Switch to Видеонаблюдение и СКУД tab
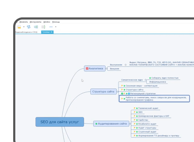This screenshot has height=142, width=194. pos(26,32)
